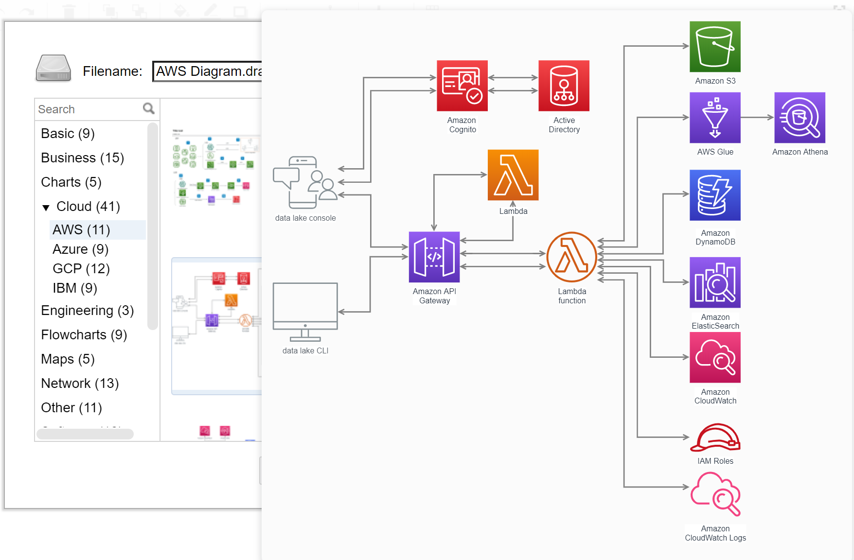854x560 pixels.
Task: Select the rectangle shape tool in the toolbar
Action: (239, 11)
